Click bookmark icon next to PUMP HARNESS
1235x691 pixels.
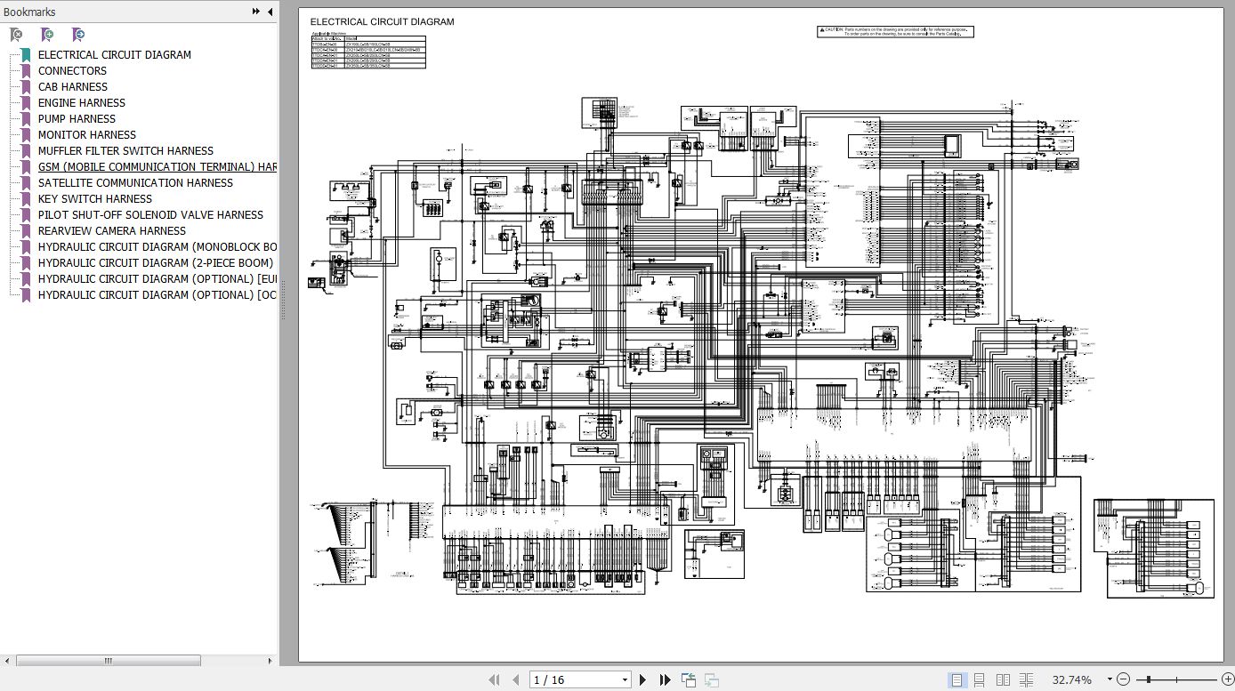point(26,119)
